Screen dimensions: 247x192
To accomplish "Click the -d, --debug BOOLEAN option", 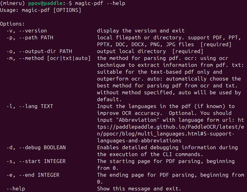I will click(36, 148).
